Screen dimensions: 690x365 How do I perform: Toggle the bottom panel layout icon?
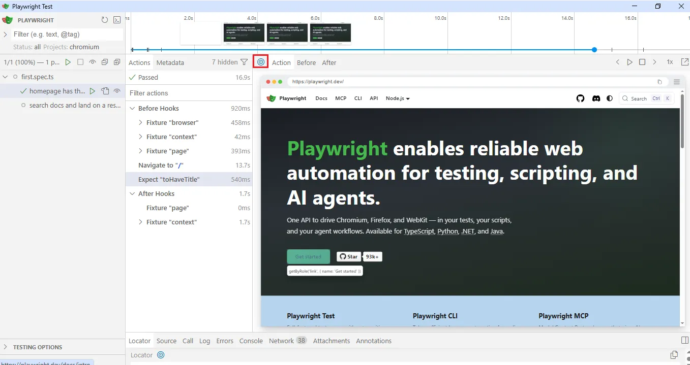tap(684, 341)
